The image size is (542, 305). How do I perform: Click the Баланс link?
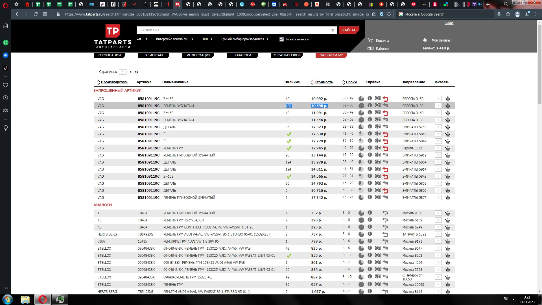[x=429, y=48]
